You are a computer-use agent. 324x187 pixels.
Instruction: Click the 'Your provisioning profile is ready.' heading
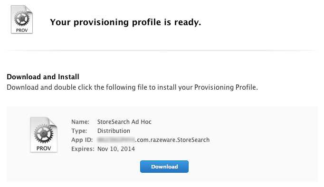click(x=125, y=22)
